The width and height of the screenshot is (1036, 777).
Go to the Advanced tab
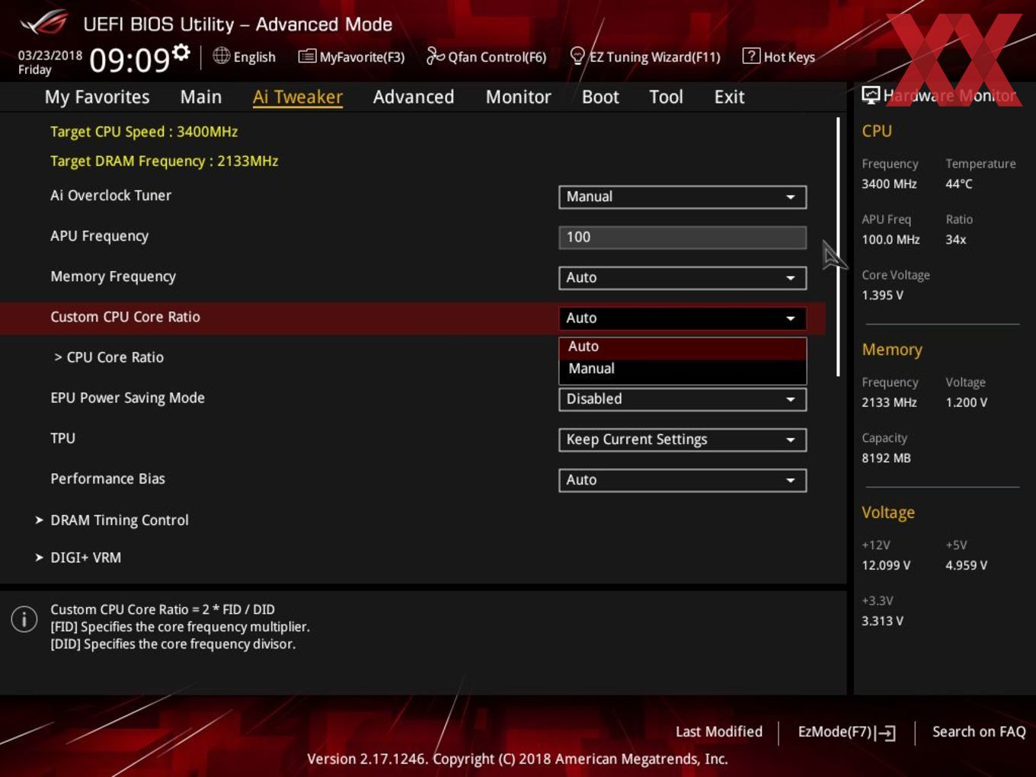[414, 97]
